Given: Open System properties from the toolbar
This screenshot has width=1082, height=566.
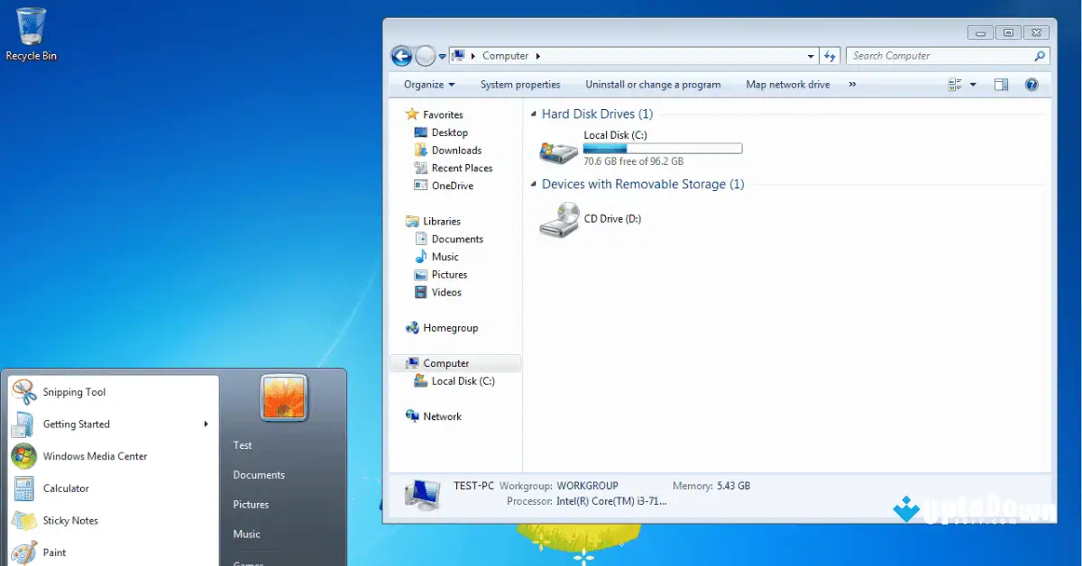Looking at the screenshot, I should point(520,84).
